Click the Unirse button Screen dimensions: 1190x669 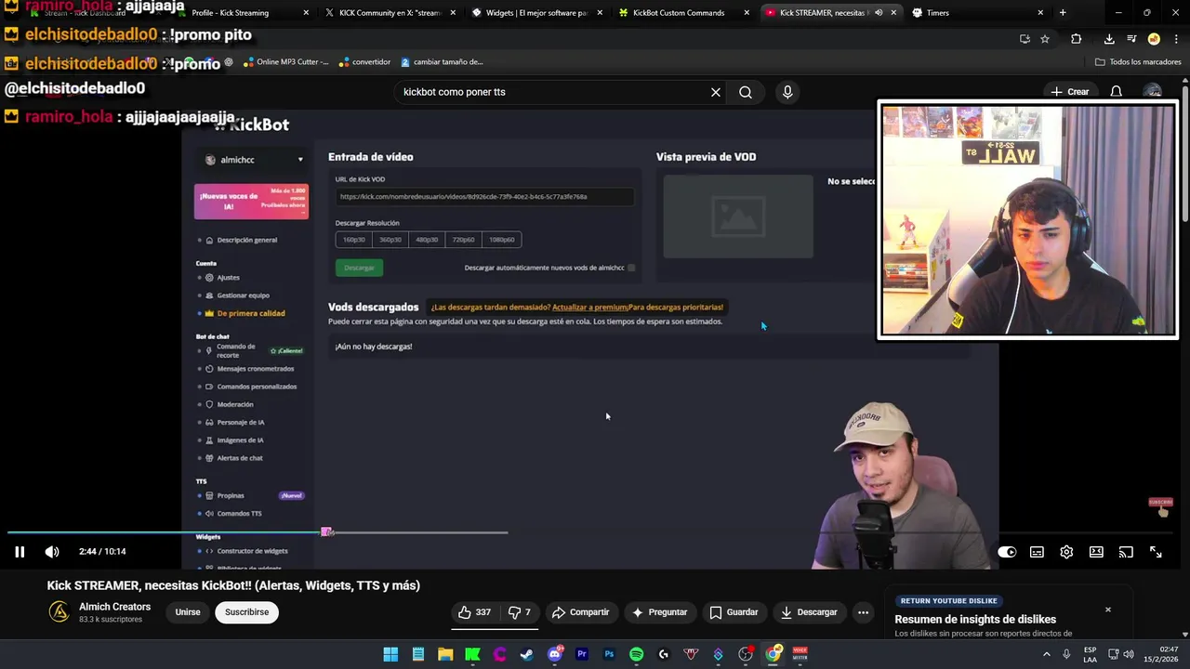188,612
